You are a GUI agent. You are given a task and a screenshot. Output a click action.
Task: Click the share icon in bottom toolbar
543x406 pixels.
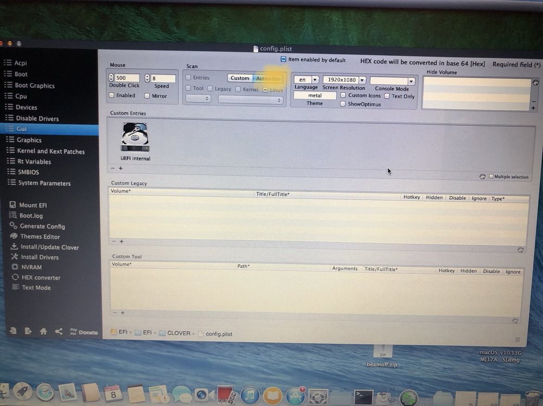[59, 331]
